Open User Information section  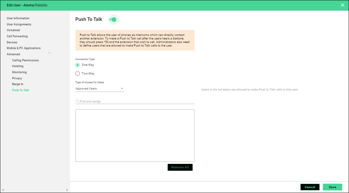pos(18,18)
